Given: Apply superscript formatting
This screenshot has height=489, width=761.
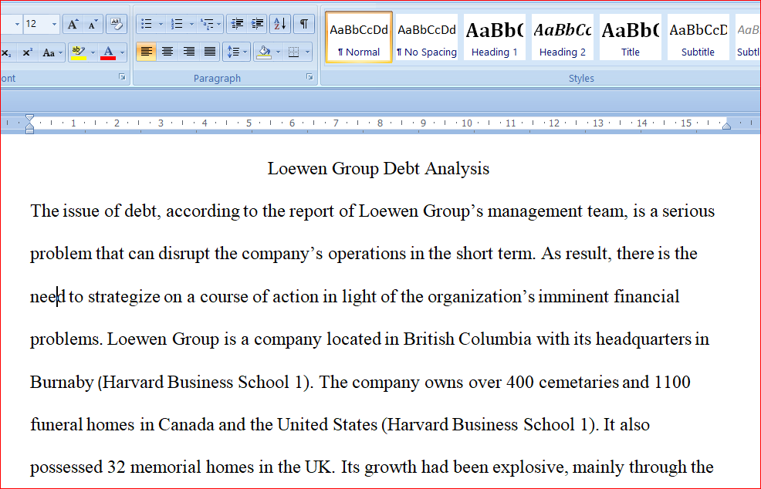Looking at the screenshot, I should (28, 52).
